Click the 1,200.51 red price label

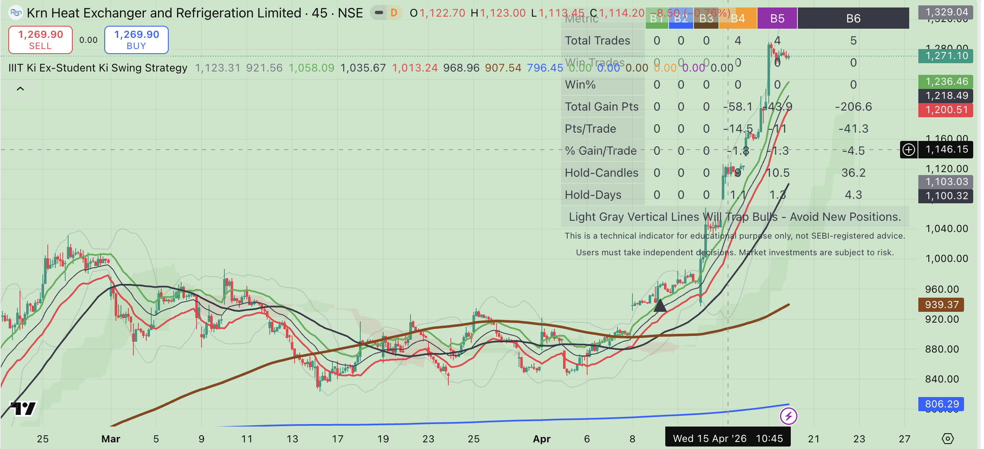coord(946,110)
